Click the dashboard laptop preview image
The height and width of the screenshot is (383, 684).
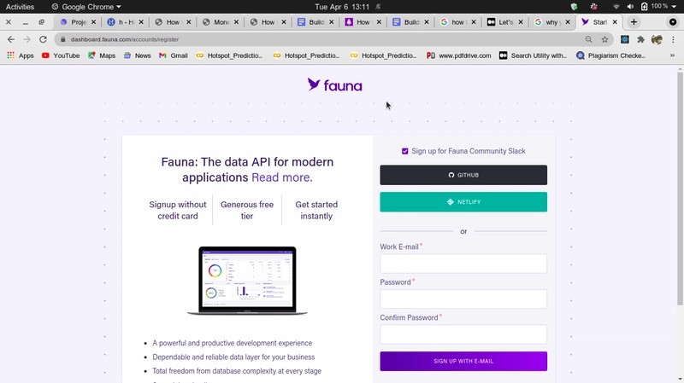pyautogui.click(x=247, y=281)
